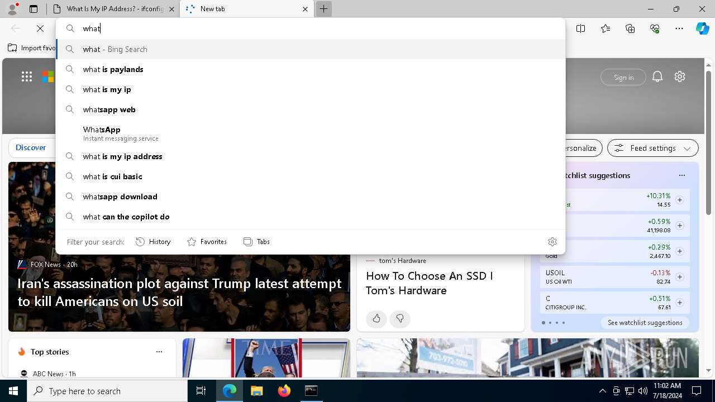Show hidden system tray icons

(x=603, y=391)
